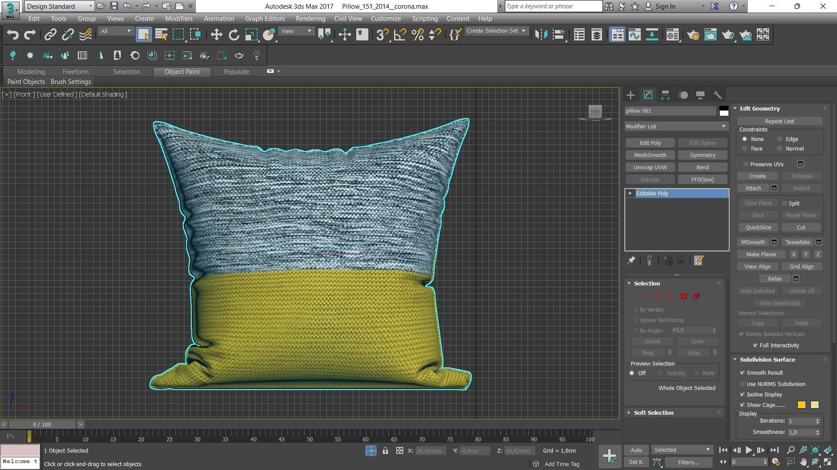Open the Graph Editors menu
837x470 pixels.
(265, 19)
